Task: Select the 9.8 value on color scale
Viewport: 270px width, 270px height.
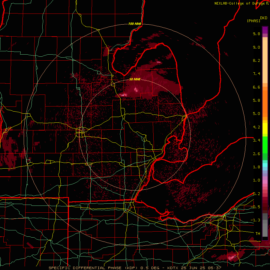Action: (256, 34)
